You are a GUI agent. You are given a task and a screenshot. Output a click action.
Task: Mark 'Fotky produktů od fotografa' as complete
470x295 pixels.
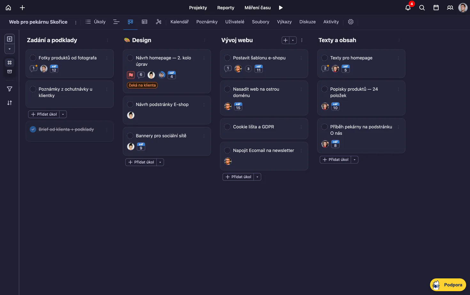pyautogui.click(x=33, y=58)
